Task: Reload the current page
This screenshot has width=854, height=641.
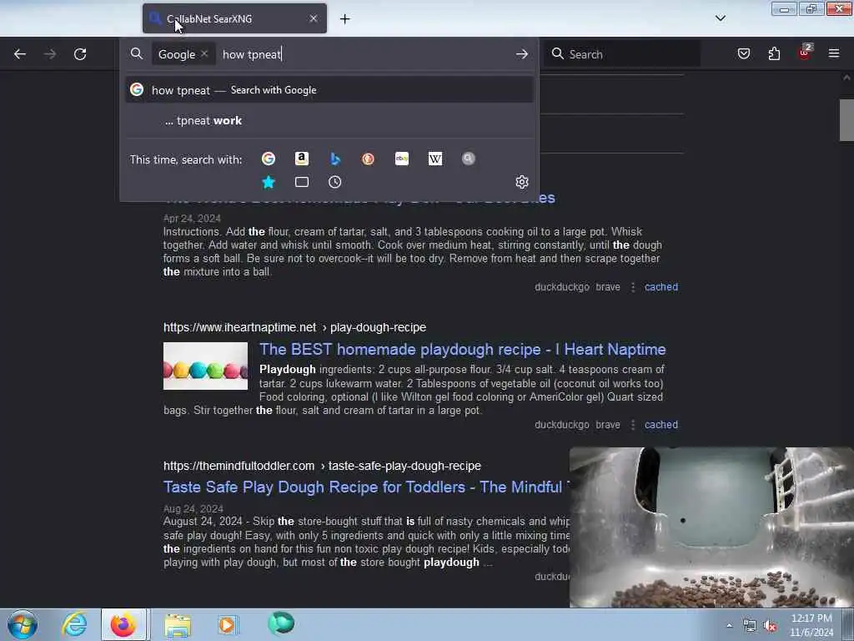Action: tap(80, 54)
